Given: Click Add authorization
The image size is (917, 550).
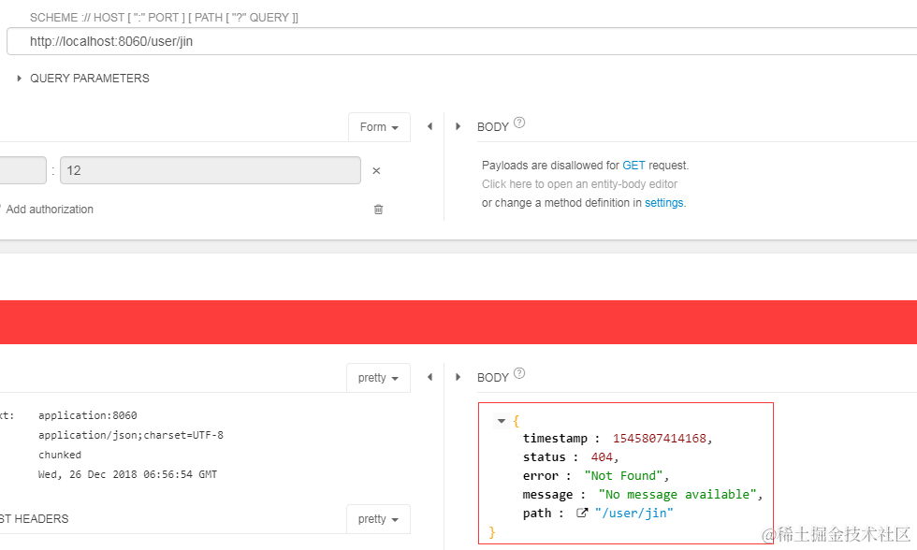Looking at the screenshot, I should pyautogui.click(x=49, y=210).
